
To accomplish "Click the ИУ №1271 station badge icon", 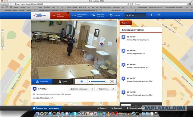I will [x=34, y=89].
